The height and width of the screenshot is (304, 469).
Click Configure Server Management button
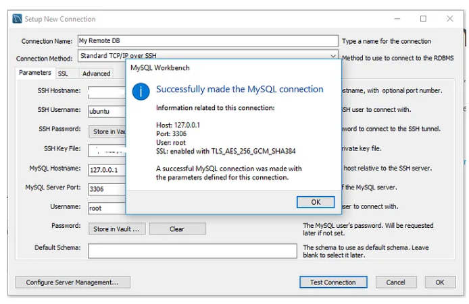[x=72, y=282]
